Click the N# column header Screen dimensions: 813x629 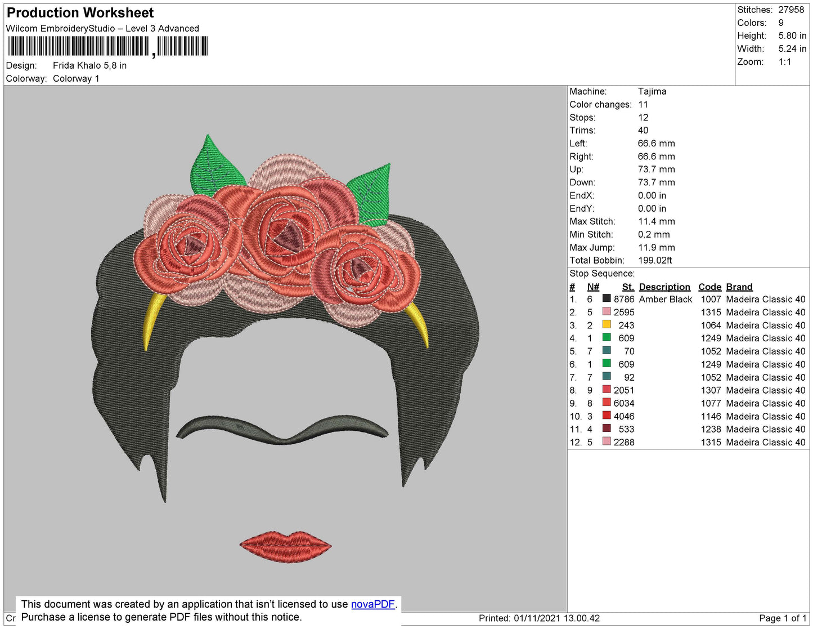(593, 287)
